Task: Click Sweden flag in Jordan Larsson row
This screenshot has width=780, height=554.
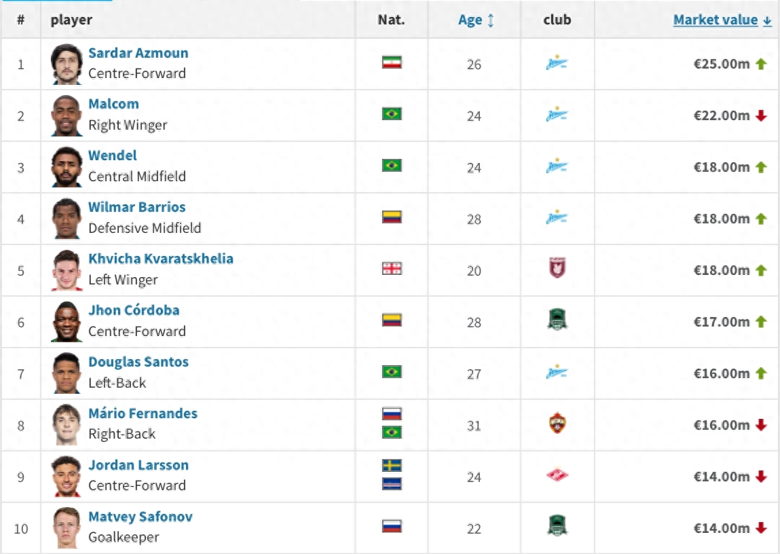Action: click(x=392, y=466)
